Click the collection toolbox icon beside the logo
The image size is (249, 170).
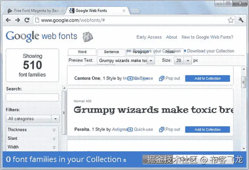pyautogui.click(x=88, y=37)
